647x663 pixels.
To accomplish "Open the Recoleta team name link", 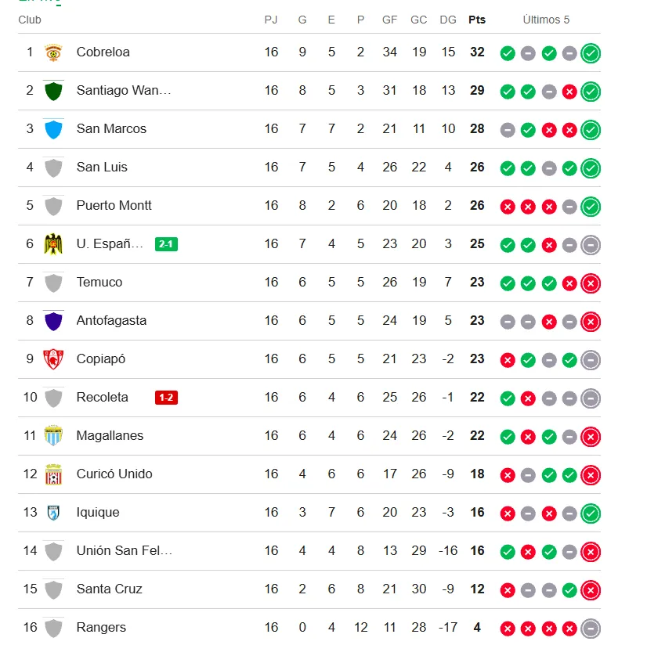I will click(103, 398).
